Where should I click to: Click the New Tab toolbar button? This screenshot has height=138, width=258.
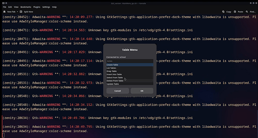10,12
